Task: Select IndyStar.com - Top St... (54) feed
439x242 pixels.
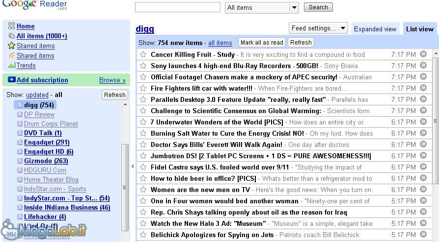Action: pyautogui.click(x=67, y=198)
